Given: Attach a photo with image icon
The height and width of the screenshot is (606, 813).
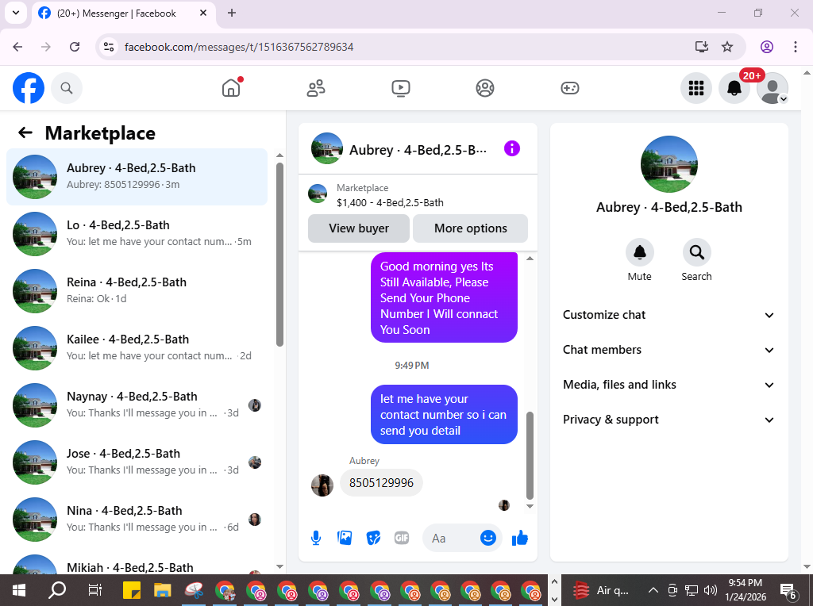Looking at the screenshot, I should pyautogui.click(x=345, y=538).
